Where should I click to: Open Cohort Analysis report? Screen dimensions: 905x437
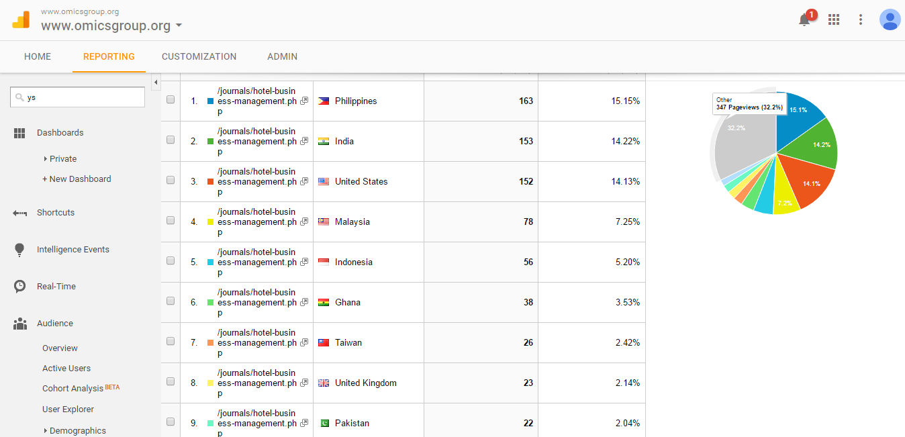point(73,389)
